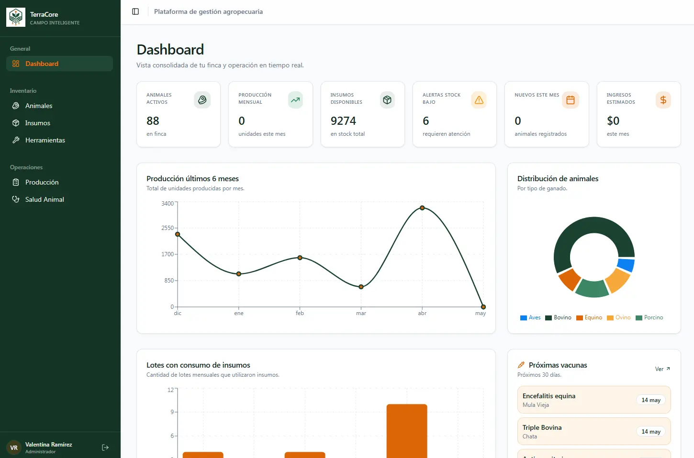
Task: Open the Encefalitis equina vaccine card
Action: tap(594, 400)
